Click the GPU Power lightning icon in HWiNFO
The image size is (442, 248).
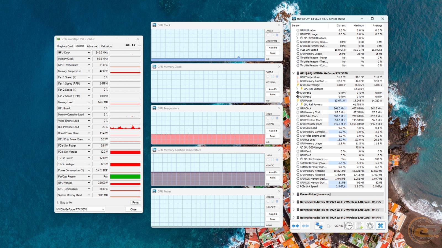298,101
